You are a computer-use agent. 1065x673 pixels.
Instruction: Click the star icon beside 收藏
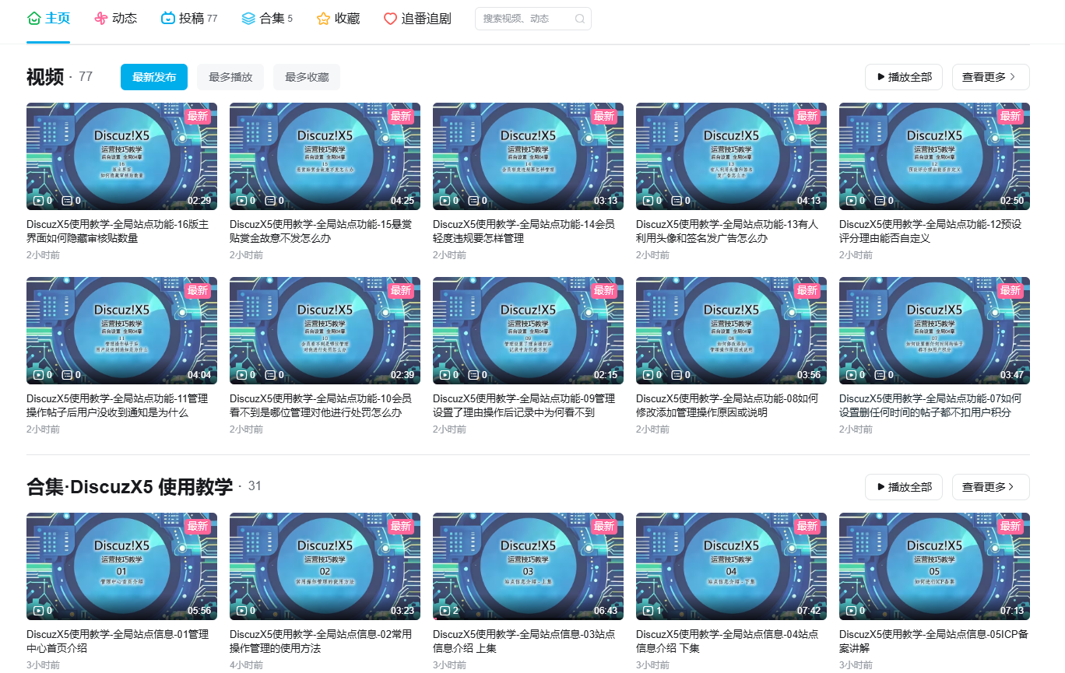pyautogui.click(x=324, y=18)
